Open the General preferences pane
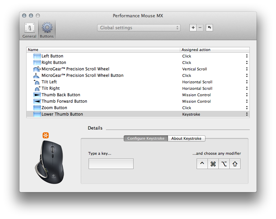The width and height of the screenshot is (276, 219). [x=29, y=30]
